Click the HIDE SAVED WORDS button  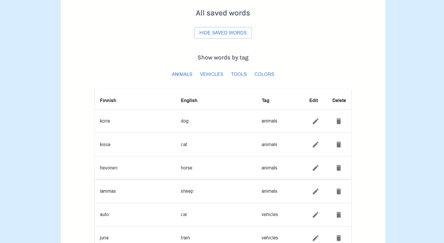223,33
